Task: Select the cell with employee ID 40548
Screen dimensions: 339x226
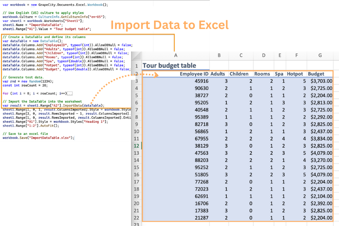Action: (x=176, y=110)
